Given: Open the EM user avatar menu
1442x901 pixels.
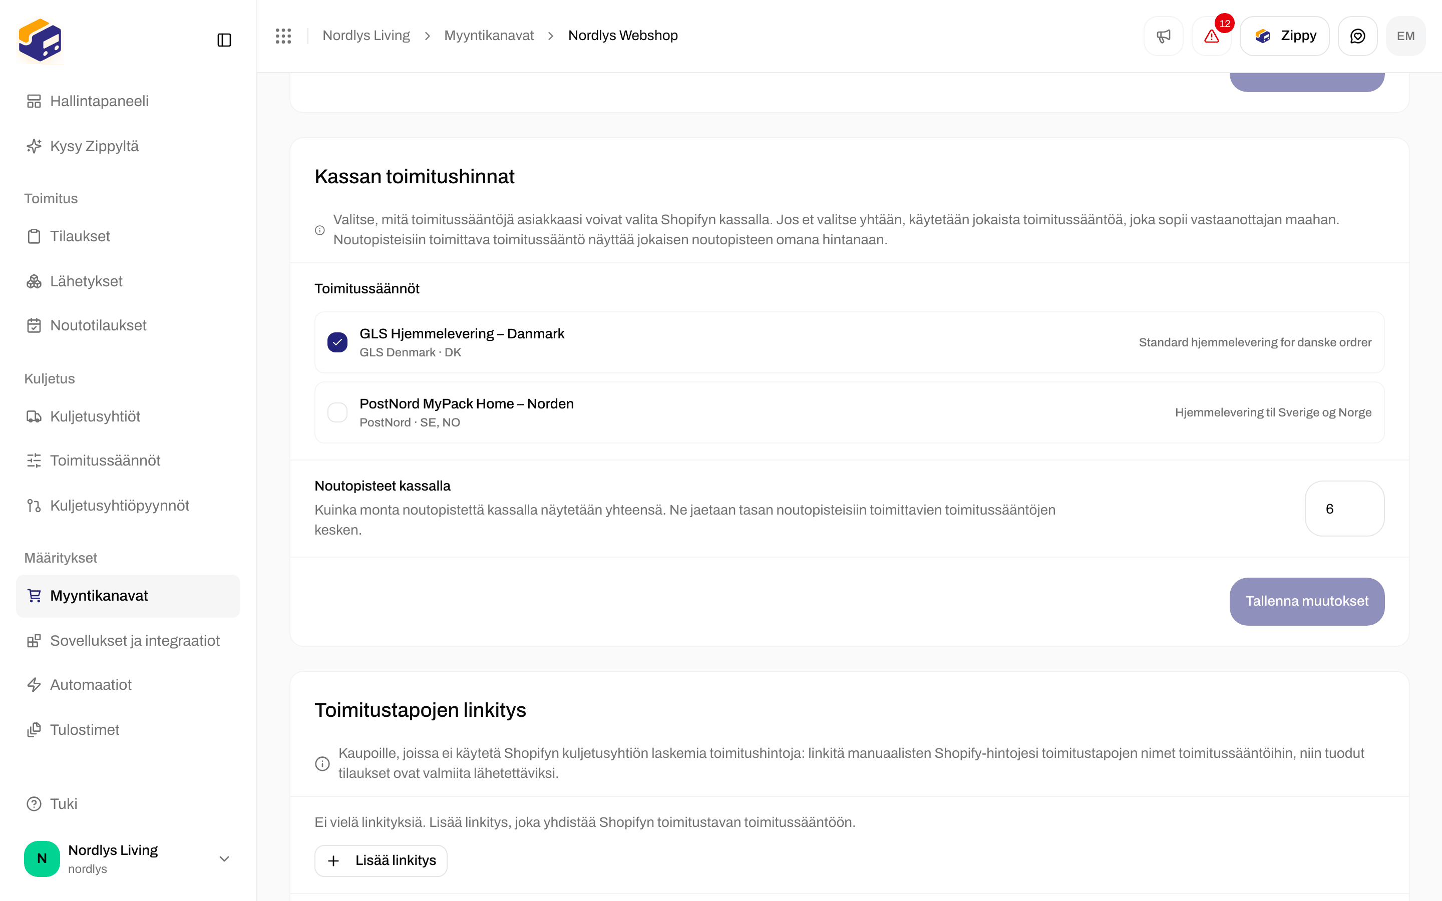Looking at the screenshot, I should (1405, 36).
